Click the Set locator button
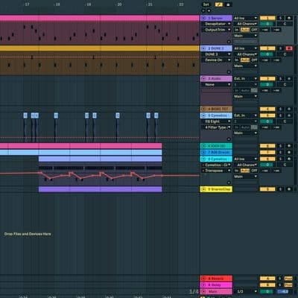 (206, 4)
